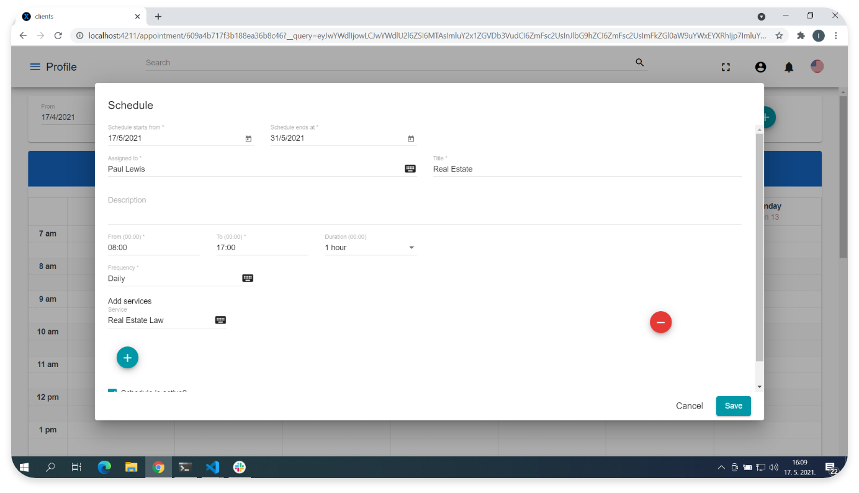Screen dimensions: 859x493
Task: Save the schedule
Action: [733, 405]
